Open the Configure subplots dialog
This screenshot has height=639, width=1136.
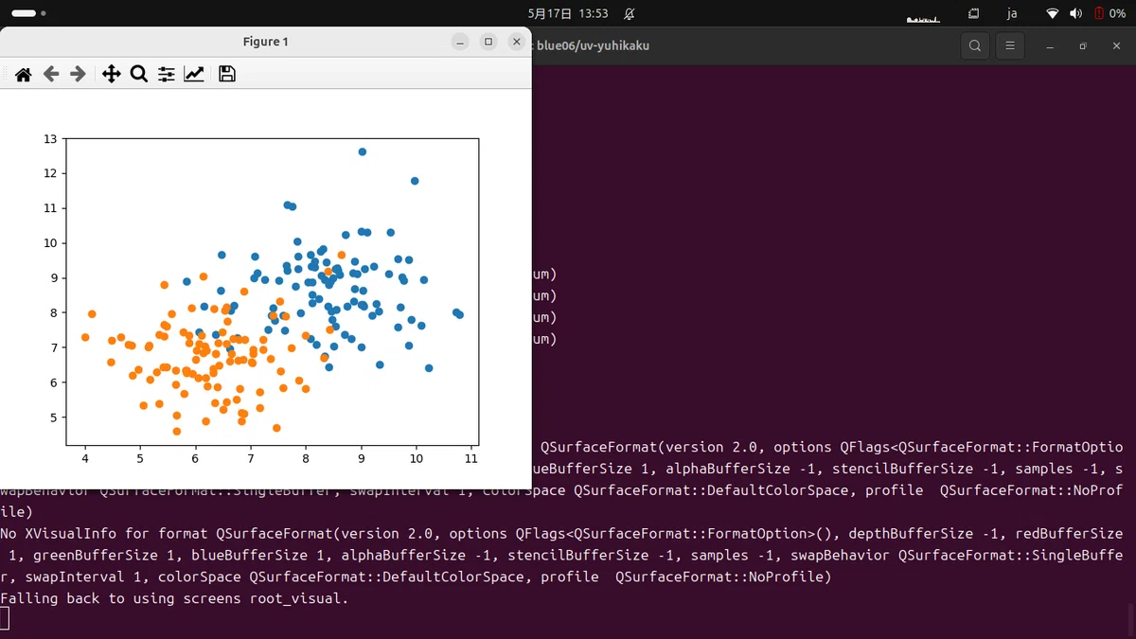pos(167,74)
